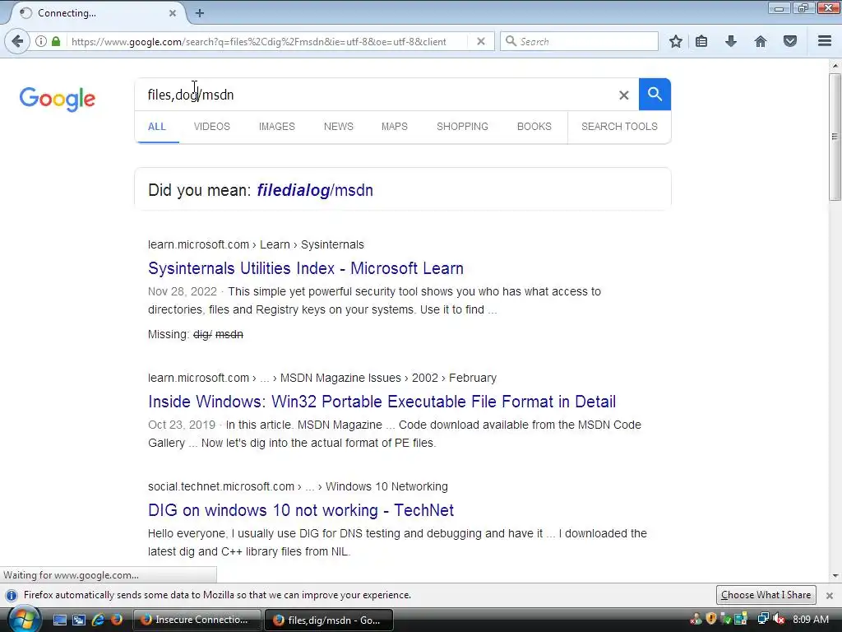Click the MSDN Magazine Issues breadcrumb
This screenshot has width=842, height=632.
tap(340, 378)
